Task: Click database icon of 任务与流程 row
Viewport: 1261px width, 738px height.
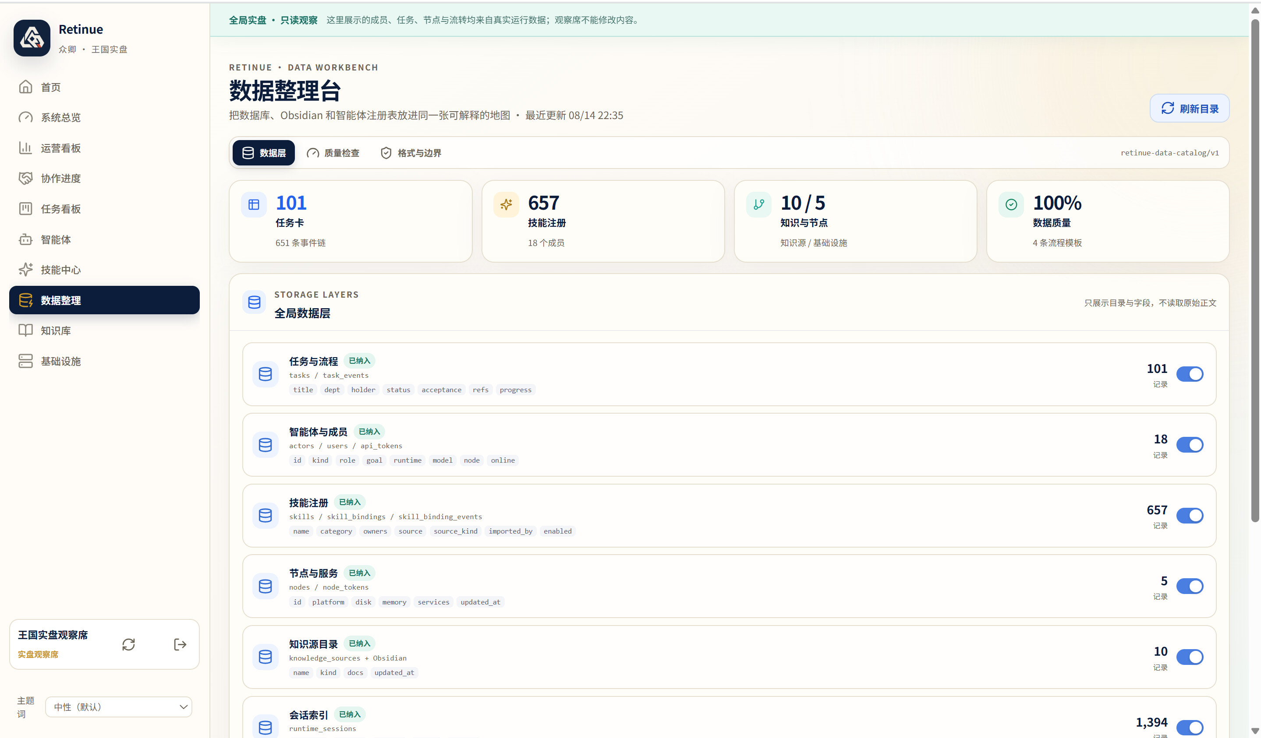Action: (x=265, y=374)
